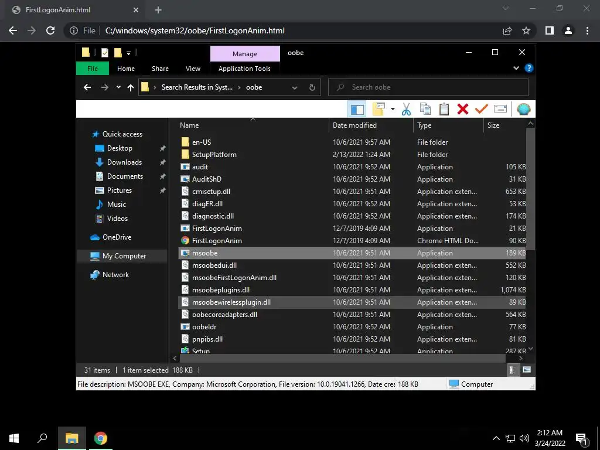Click the Properties quick access icon

click(105, 53)
